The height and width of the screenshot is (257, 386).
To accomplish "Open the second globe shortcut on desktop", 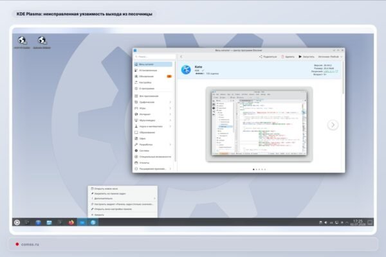I will [x=42, y=42].
